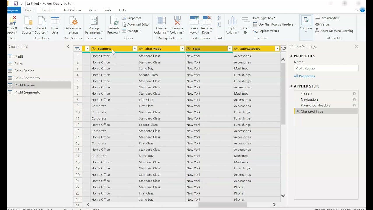Open the Help ribbon tab
373x210 pixels.
coord(122,10)
